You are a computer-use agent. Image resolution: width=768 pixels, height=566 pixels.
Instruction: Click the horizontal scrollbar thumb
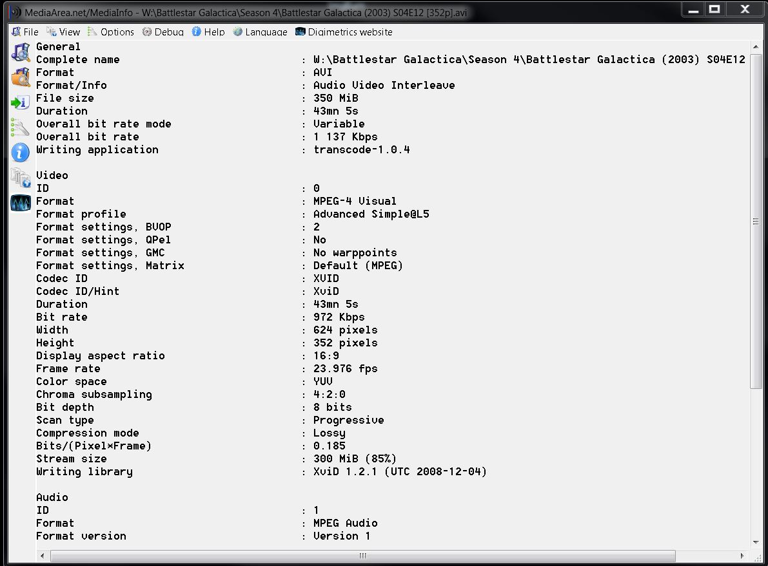pyautogui.click(x=363, y=556)
